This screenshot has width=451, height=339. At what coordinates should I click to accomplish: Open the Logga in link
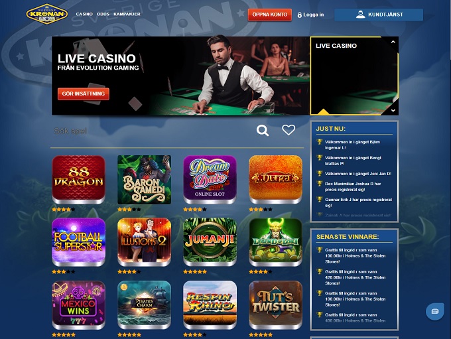[310, 15]
